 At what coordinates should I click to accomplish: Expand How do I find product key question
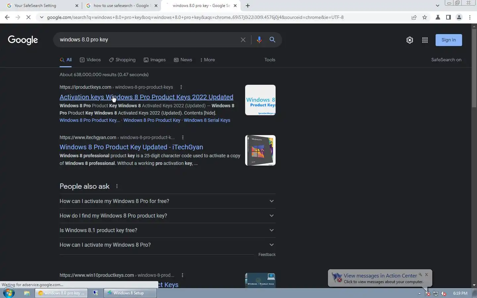[x=168, y=216]
